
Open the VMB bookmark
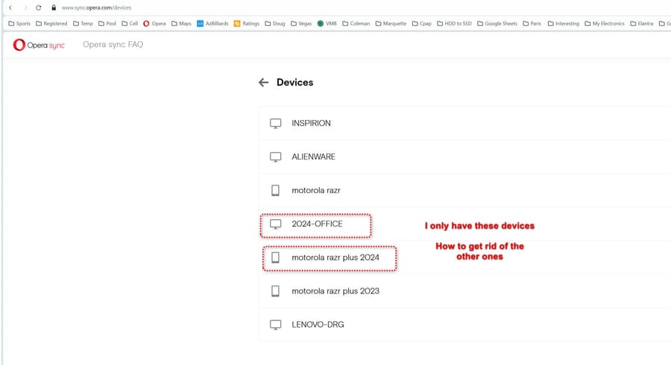[327, 24]
